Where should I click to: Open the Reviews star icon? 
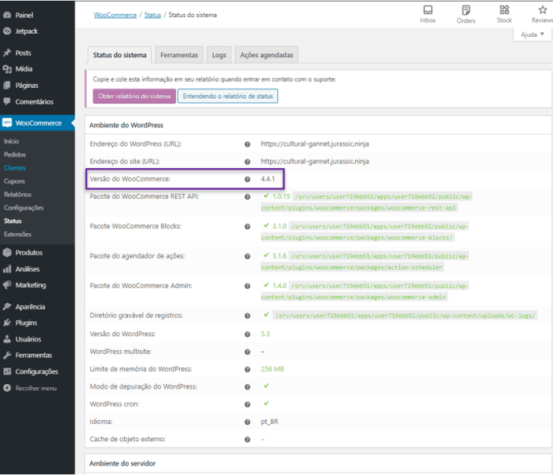click(543, 10)
